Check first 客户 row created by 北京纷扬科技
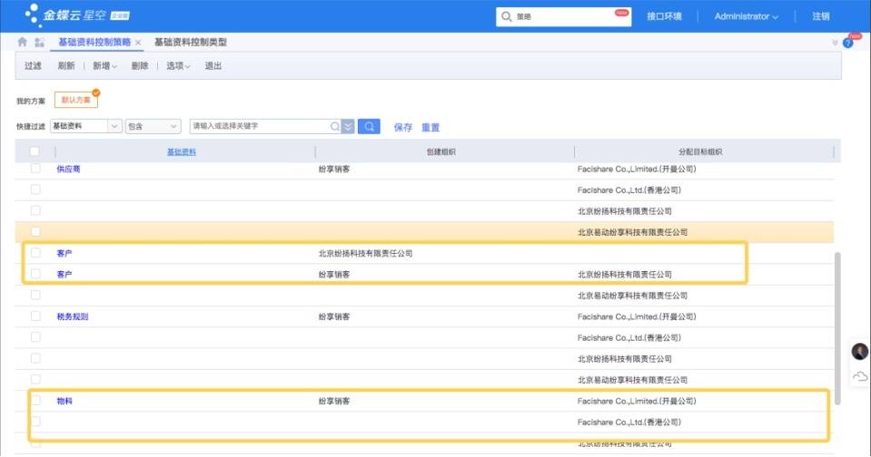 tap(35, 253)
